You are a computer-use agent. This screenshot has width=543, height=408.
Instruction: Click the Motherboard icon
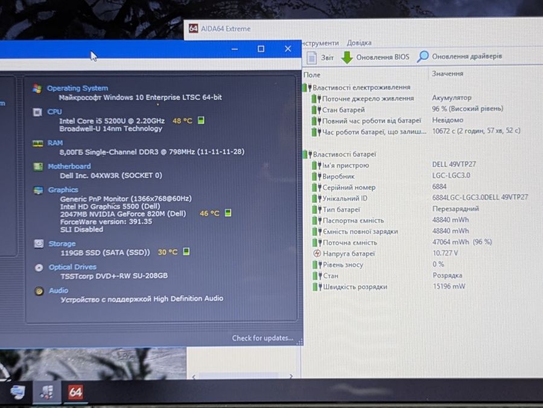pyautogui.click(x=38, y=167)
